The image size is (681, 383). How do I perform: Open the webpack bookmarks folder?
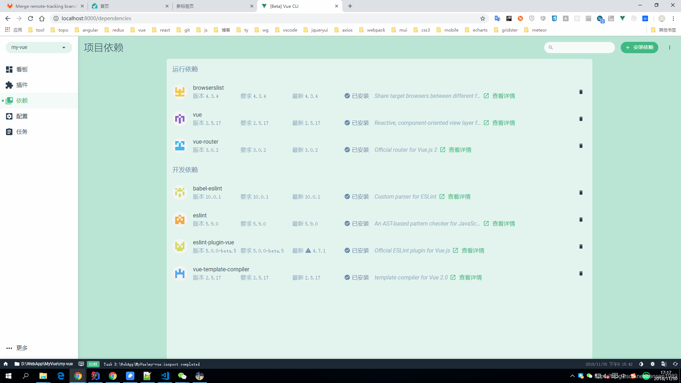pyautogui.click(x=372, y=30)
